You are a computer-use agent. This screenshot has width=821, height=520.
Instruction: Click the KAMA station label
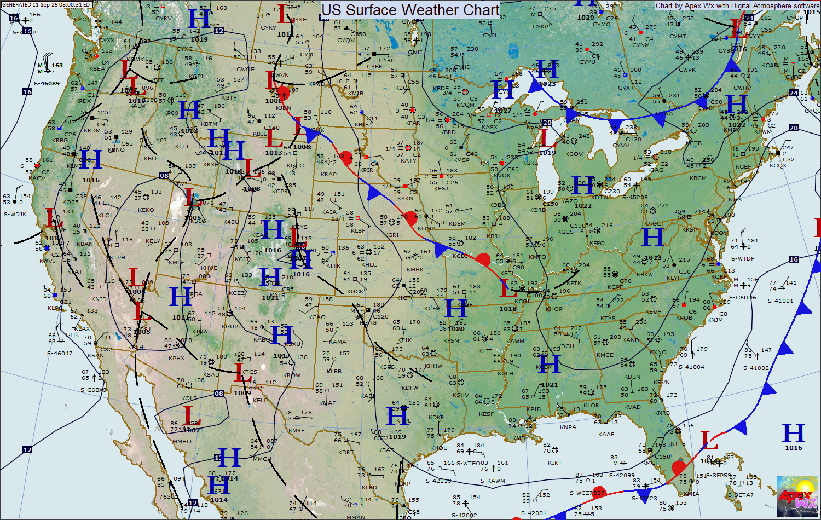click(338, 342)
